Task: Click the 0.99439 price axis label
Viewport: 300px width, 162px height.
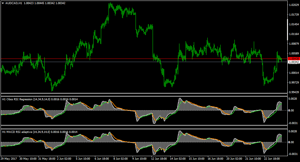Action: [294, 92]
